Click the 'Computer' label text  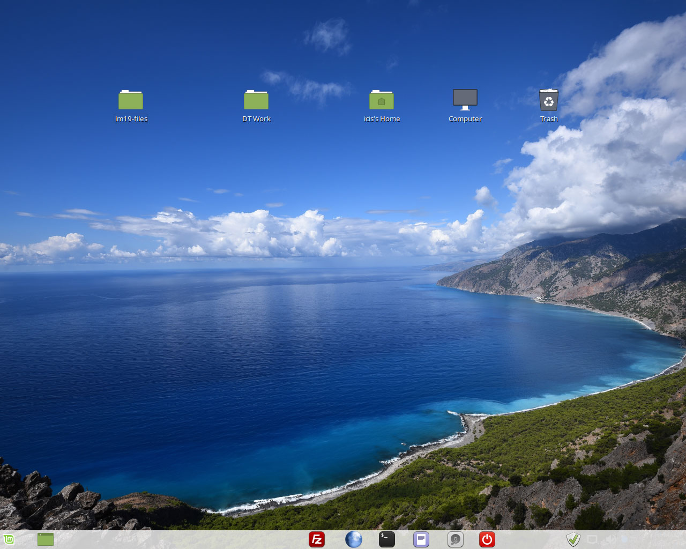465,119
